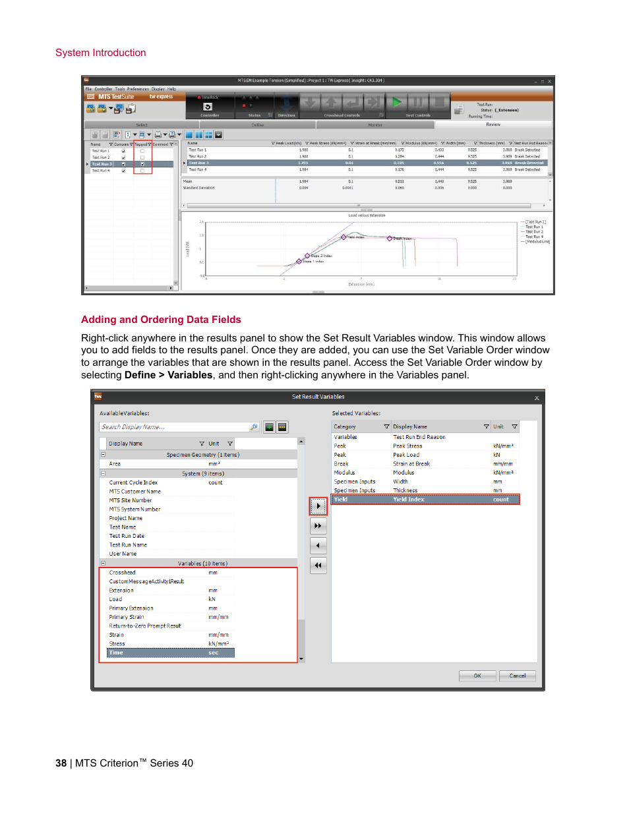Click the crosshead up arrow icon
This screenshot has width=629, height=814.
332,102
